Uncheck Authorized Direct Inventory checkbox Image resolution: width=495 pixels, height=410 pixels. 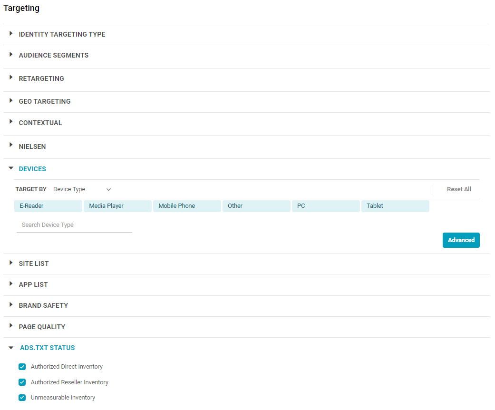click(x=22, y=367)
